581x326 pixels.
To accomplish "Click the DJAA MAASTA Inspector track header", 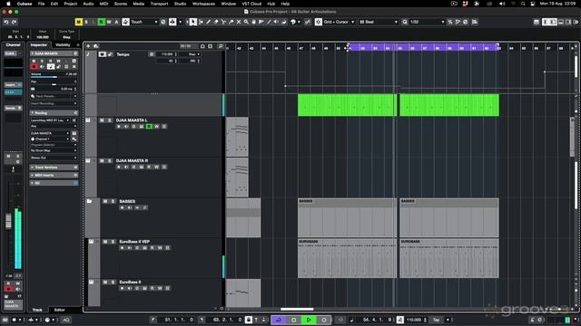I will pos(54,53).
